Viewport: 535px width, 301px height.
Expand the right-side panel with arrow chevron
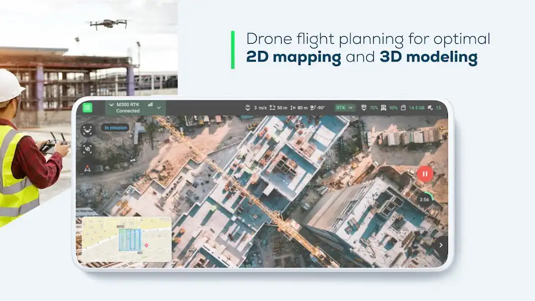[x=442, y=245]
